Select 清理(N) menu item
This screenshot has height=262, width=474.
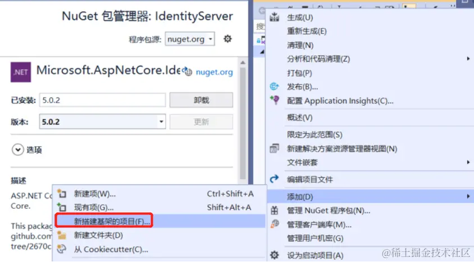[x=370, y=45]
